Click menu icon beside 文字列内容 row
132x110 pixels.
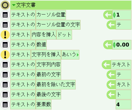[x=5, y=65]
